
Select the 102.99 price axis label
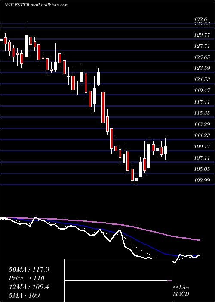click(x=202, y=180)
